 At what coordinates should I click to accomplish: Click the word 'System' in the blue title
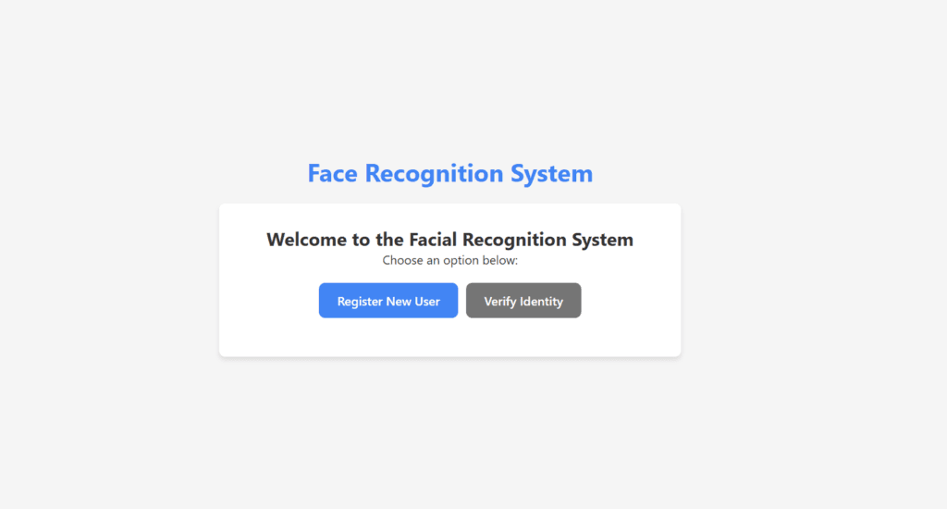(x=552, y=175)
